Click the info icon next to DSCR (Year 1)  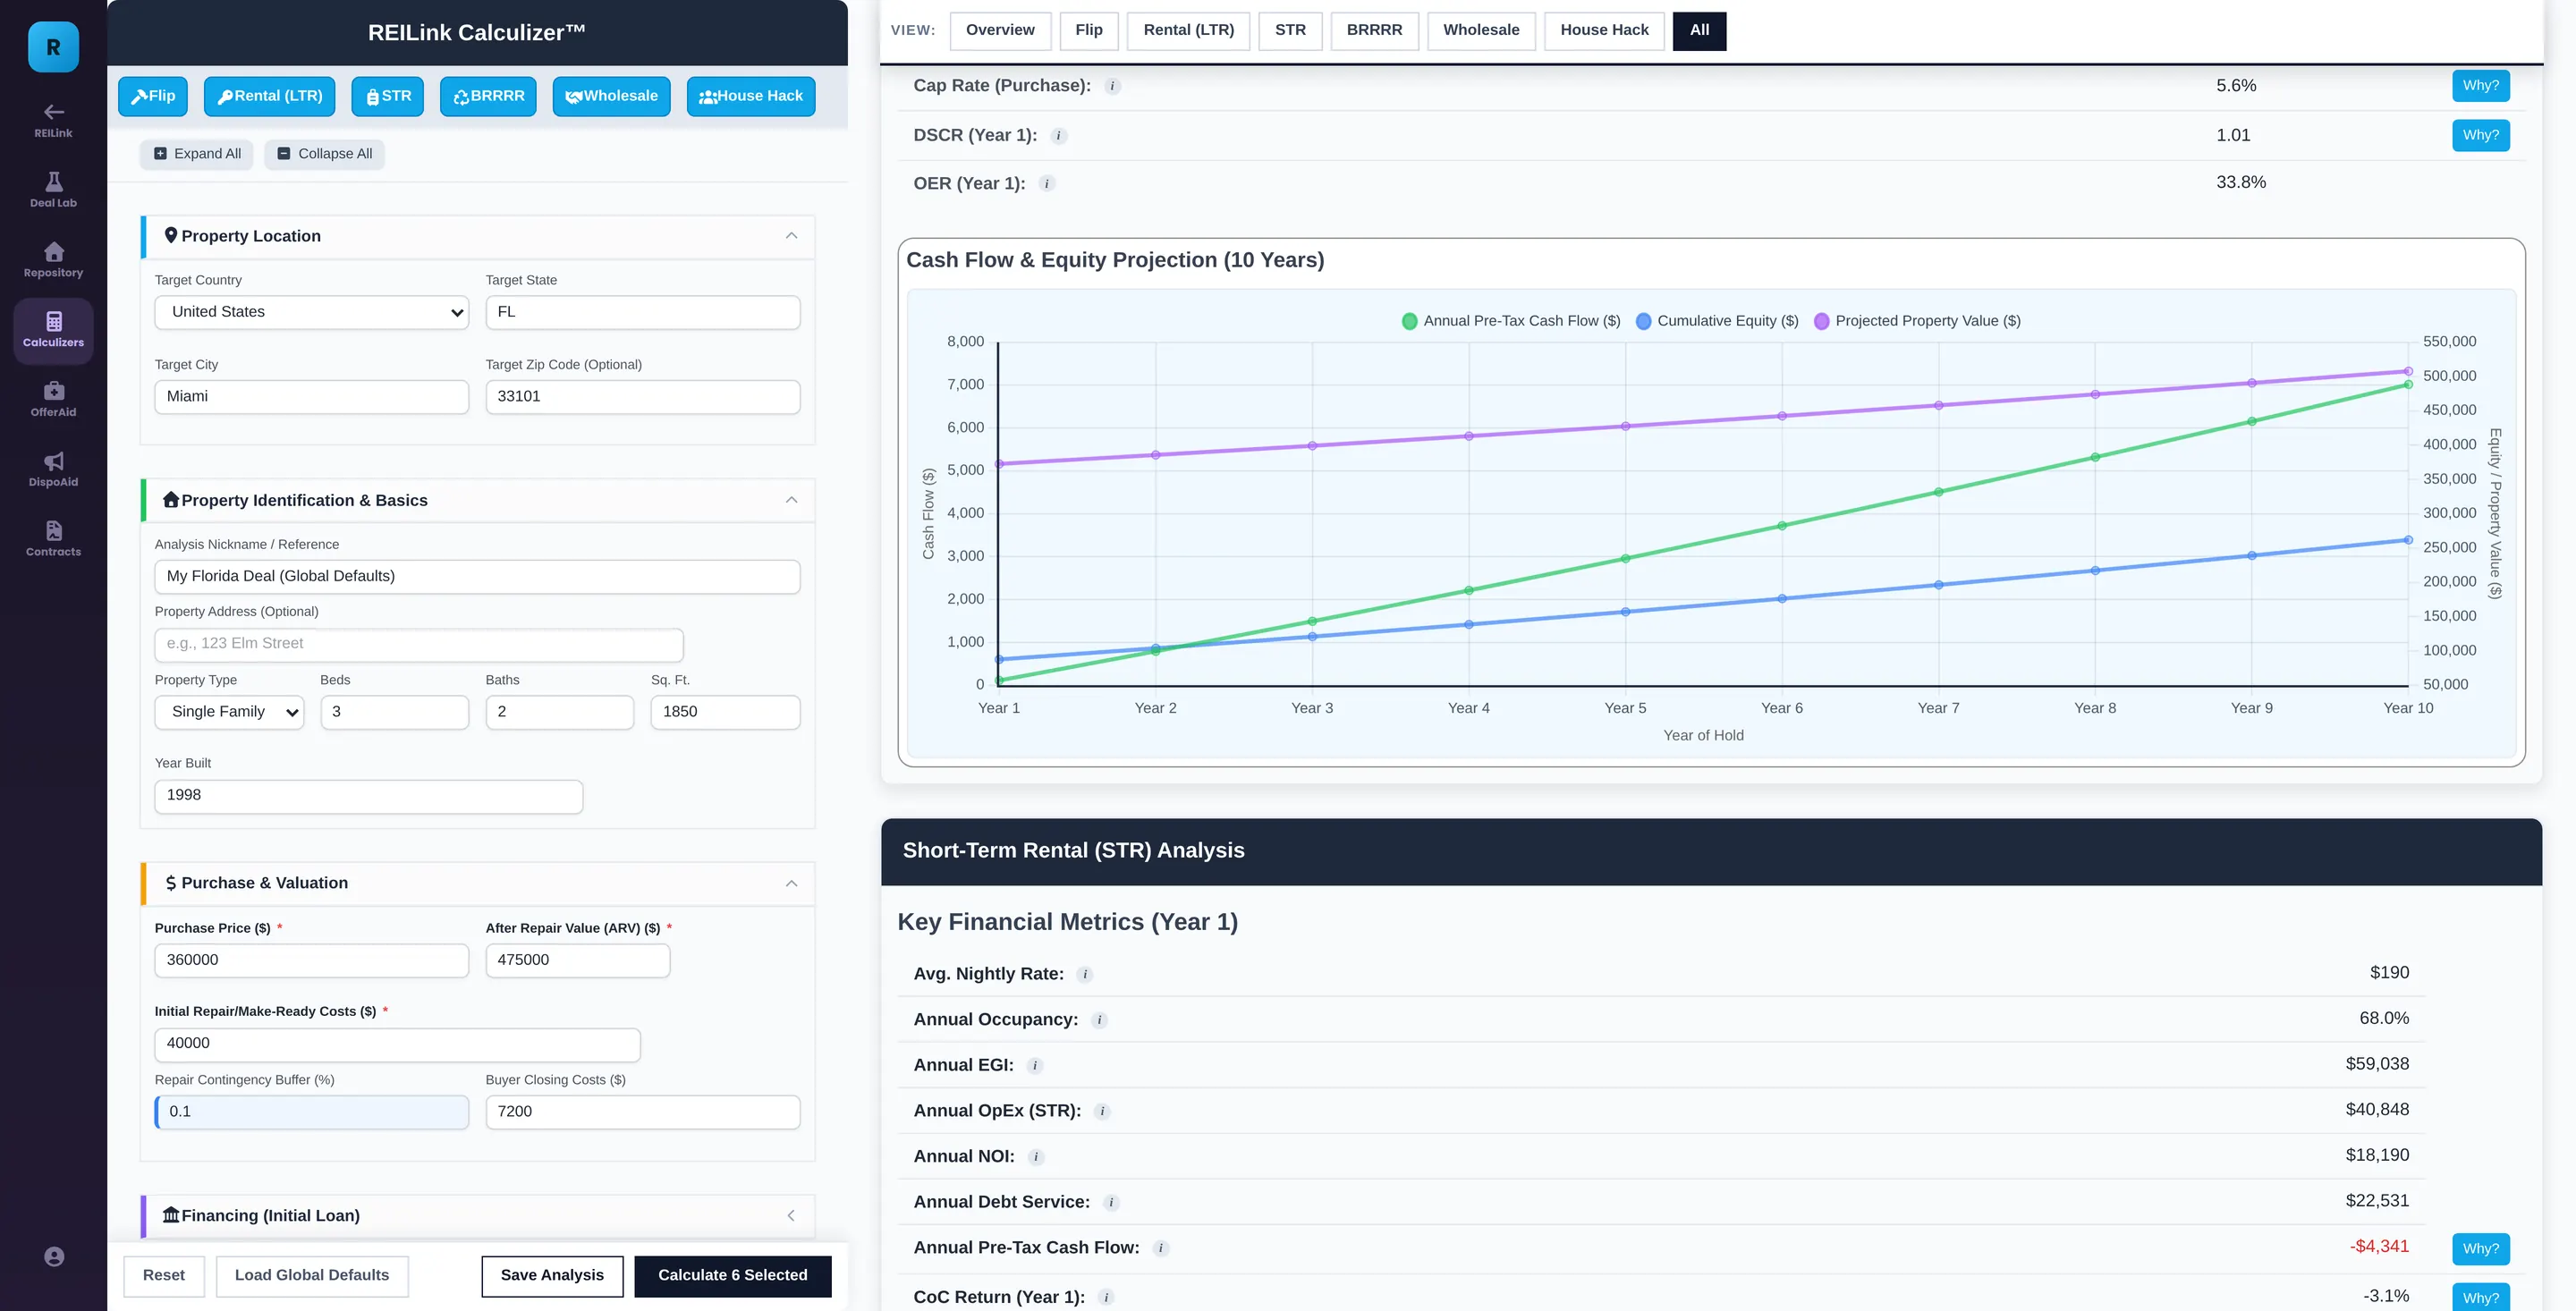(1059, 136)
